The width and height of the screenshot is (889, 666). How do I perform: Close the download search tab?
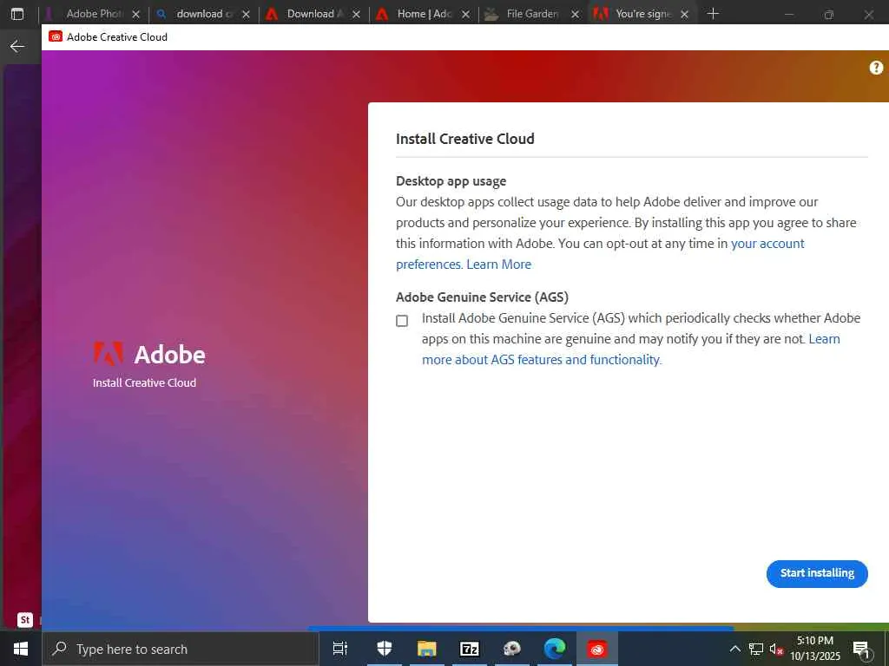click(x=246, y=15)
